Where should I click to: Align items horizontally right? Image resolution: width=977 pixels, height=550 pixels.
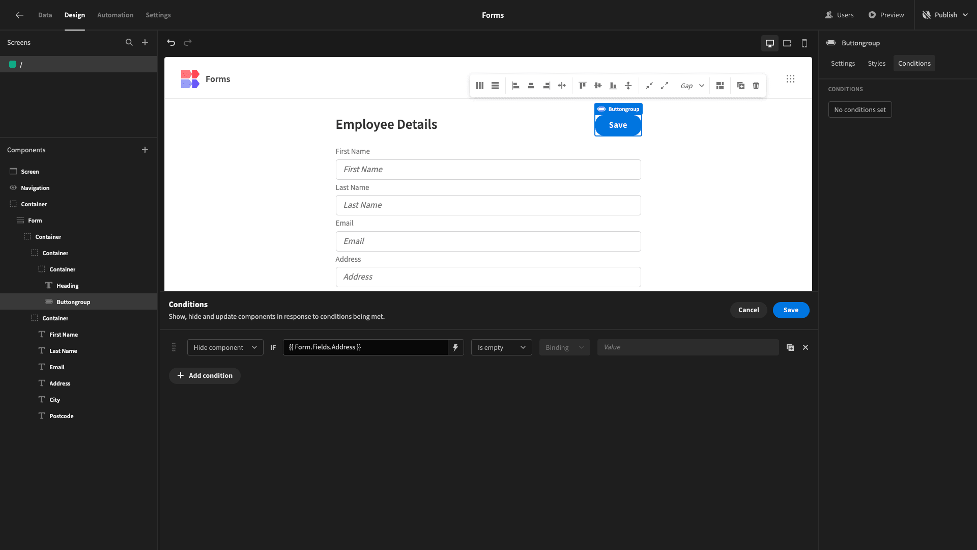click(547, 86)
